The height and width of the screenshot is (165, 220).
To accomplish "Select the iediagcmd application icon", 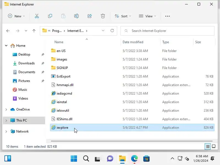I will 53,93.
